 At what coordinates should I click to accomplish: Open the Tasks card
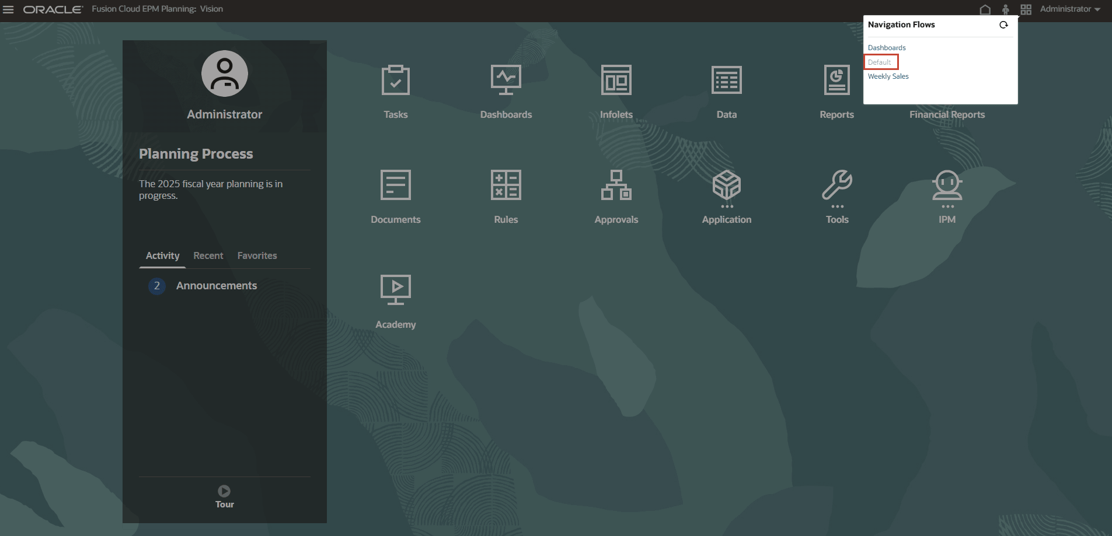coord(396,92)
